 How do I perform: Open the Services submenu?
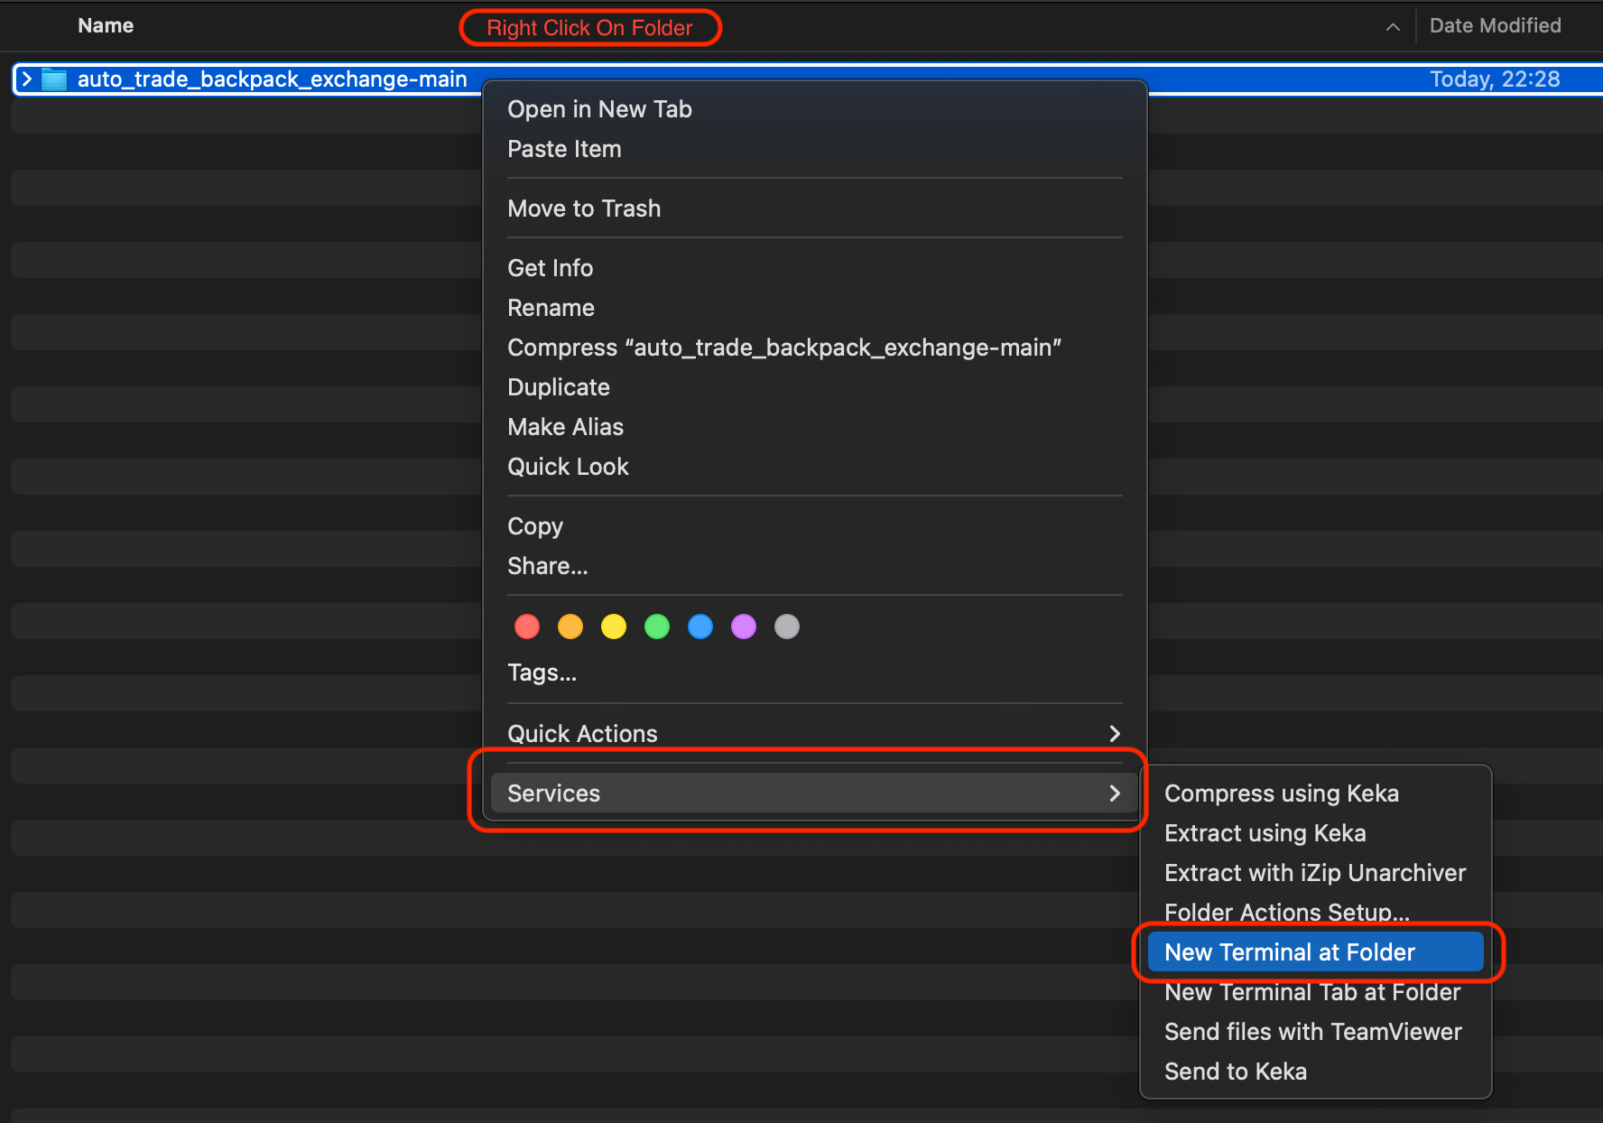814,794
